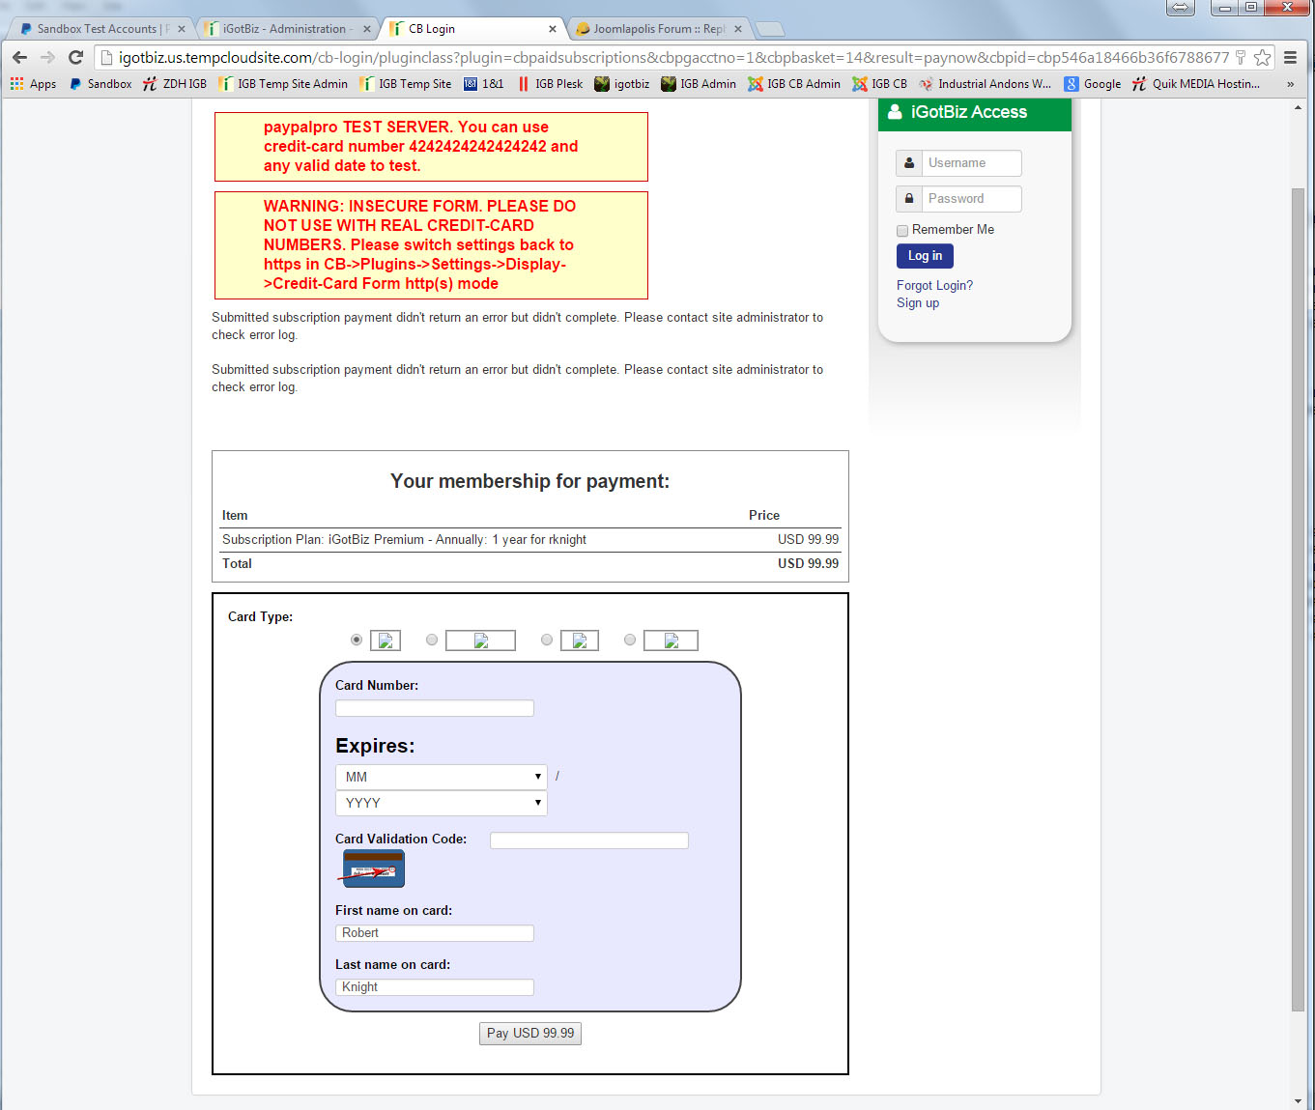Open the IGB Admin bookmark
Screen dimensions: 1315x1110
pos(699,84)
